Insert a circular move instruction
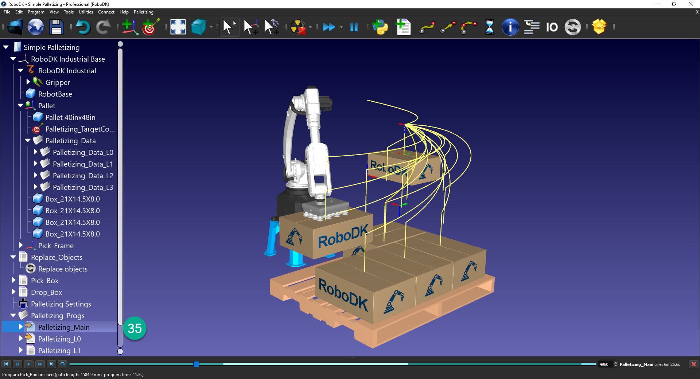The width and height of the screenshot is (700, 379). pos(468,27)
